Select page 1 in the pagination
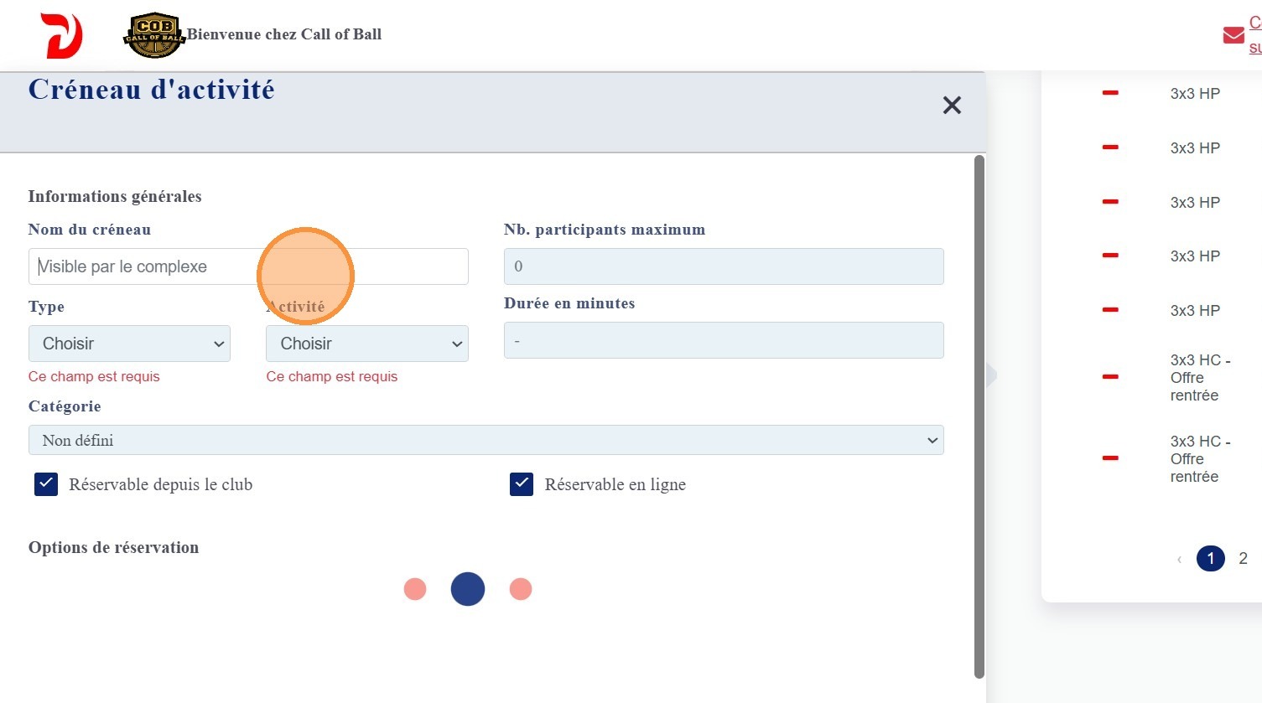 pos(1210,559)
